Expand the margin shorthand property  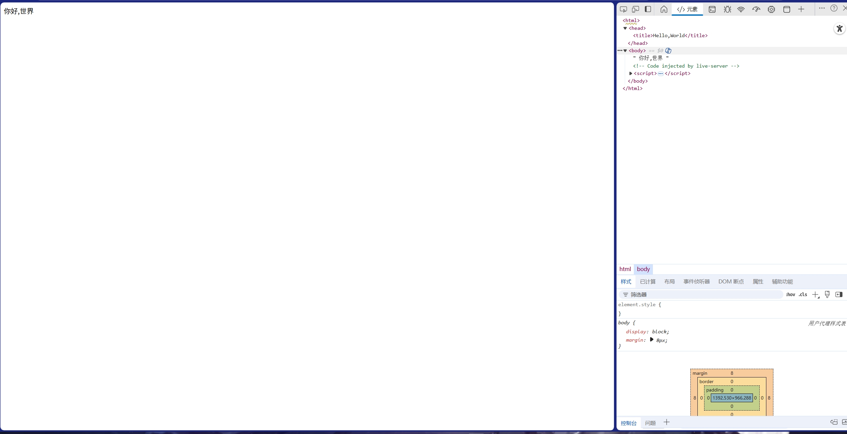click(x=651, y=340)
